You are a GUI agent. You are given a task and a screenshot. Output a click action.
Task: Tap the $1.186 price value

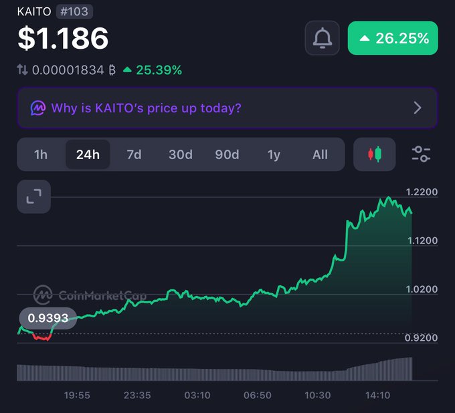[63, 38]
